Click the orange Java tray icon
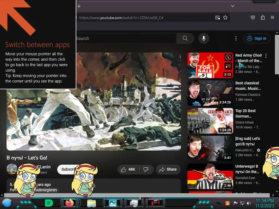 [x=228, y=203]
